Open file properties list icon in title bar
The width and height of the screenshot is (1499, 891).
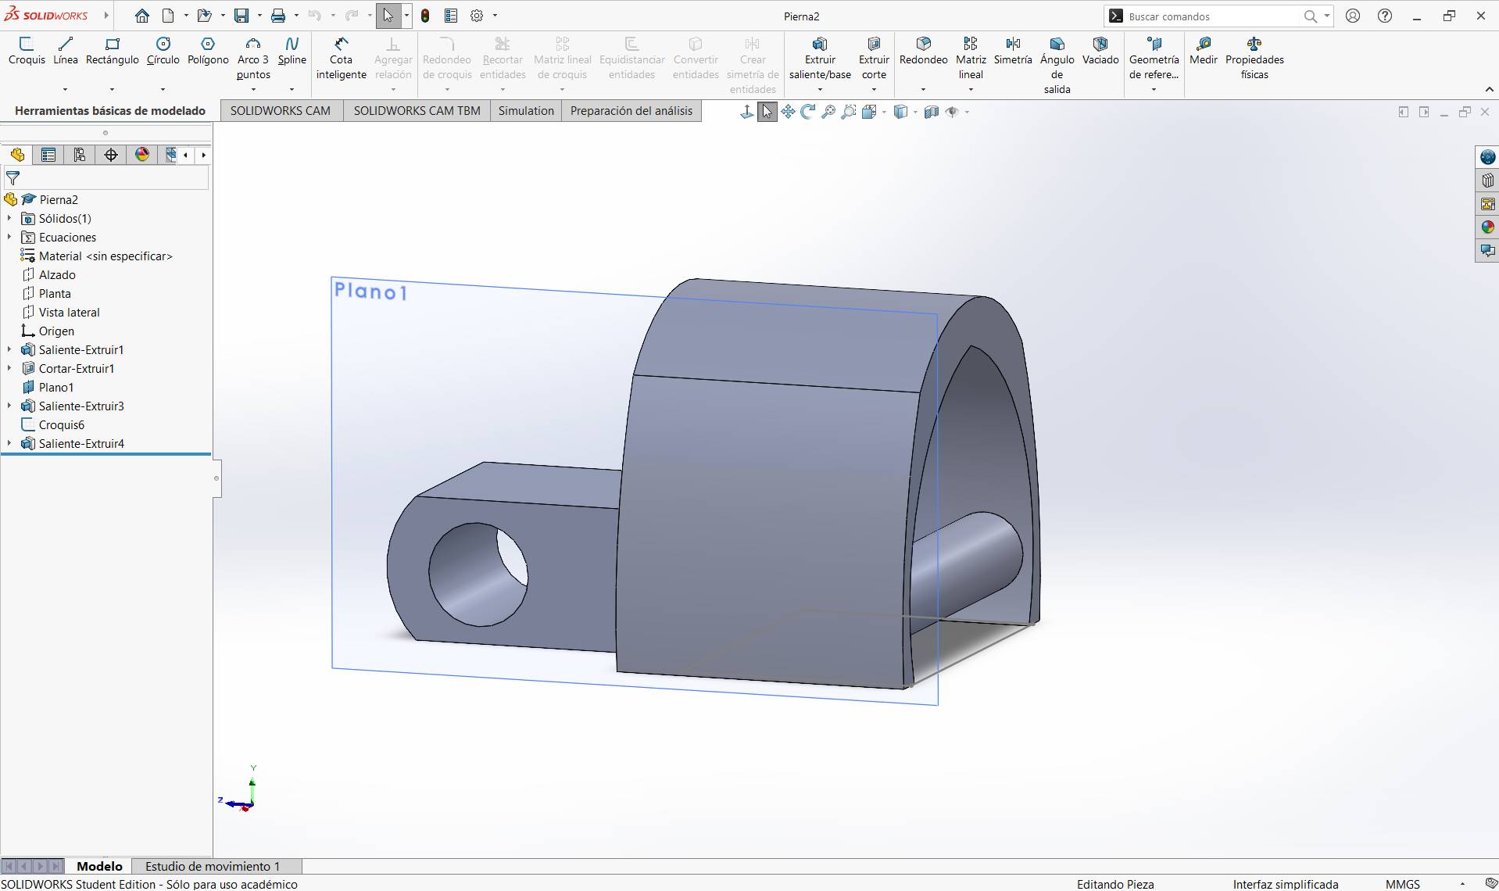451,16
